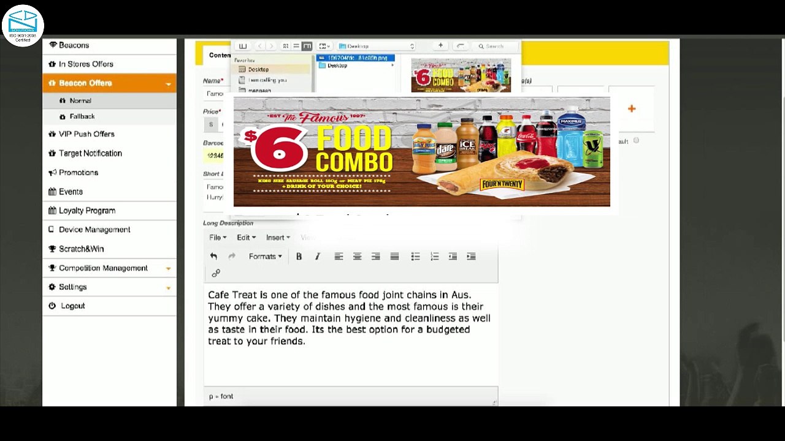Insert a numbered list
Viewport: 785px width, 441px height.
pyautogui.click(x=434, y=257)
